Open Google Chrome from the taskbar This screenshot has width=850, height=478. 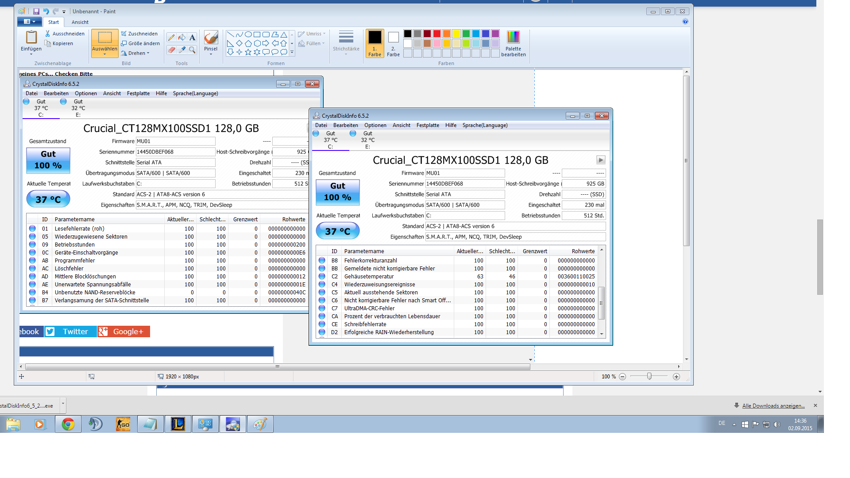[68, 424]
